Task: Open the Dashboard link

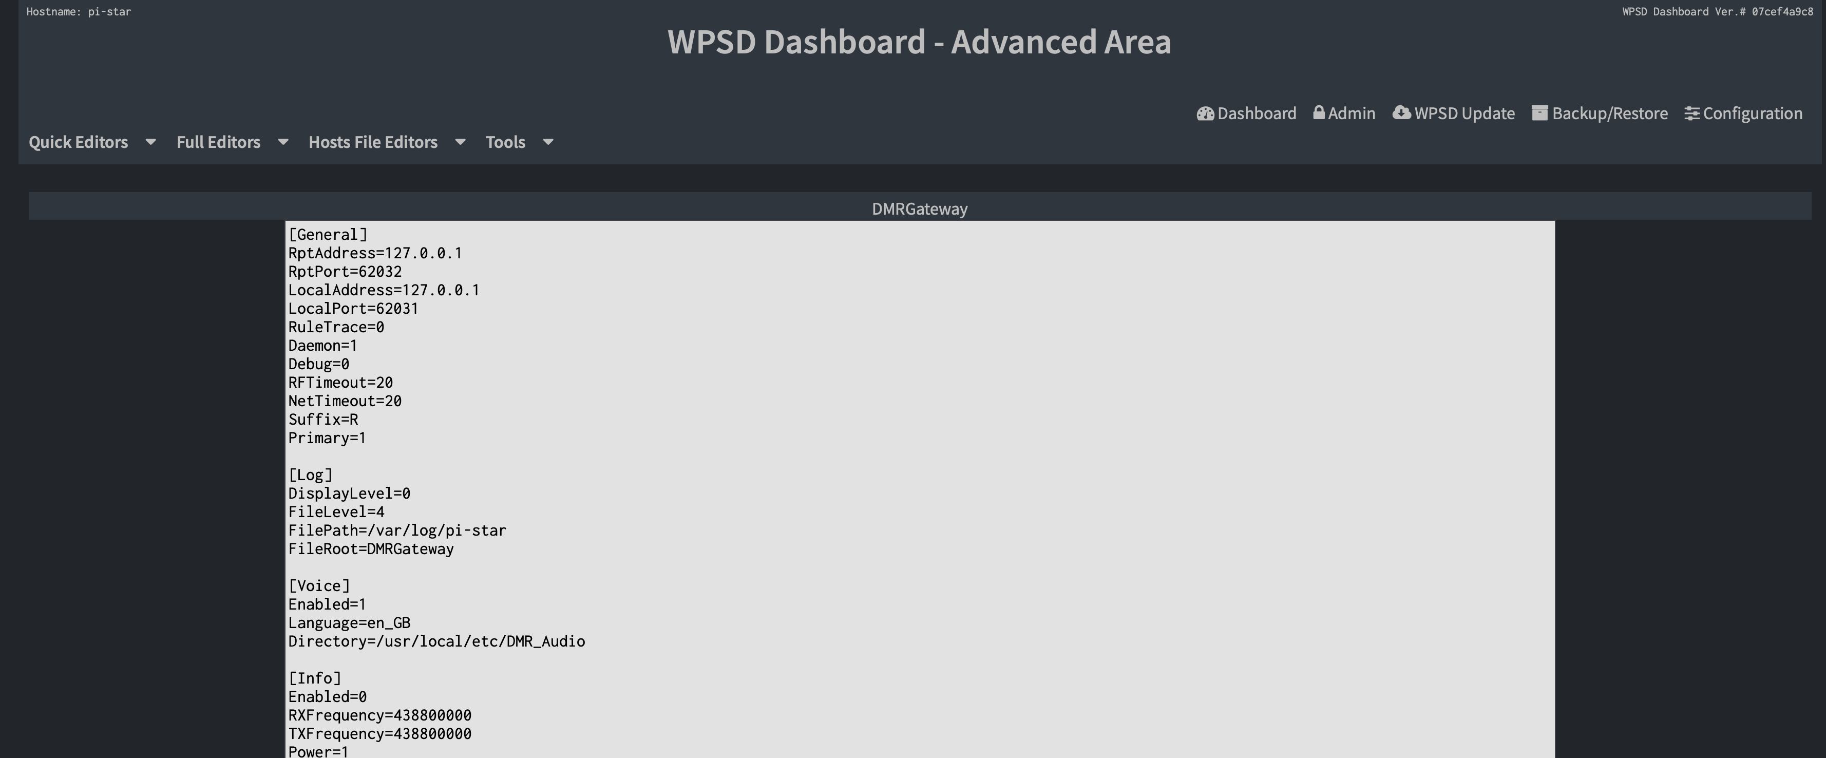Action: [1246, 113]
